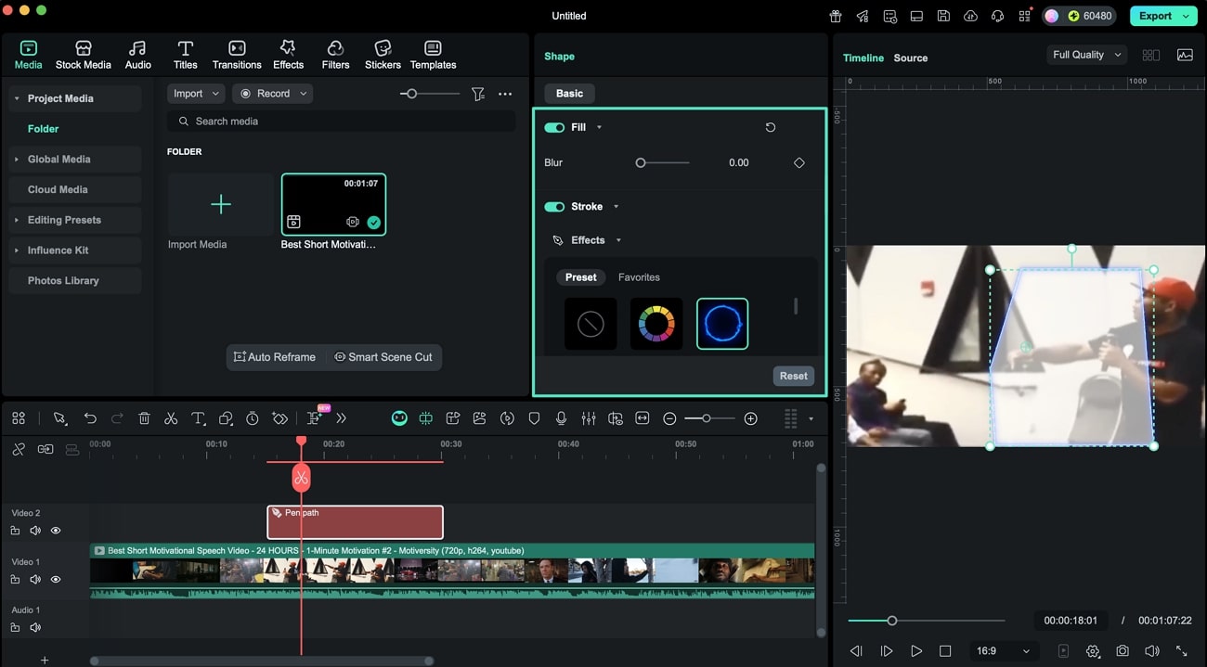Disable the Stroke toggle

pyautogui.click(x=554, y=207)
